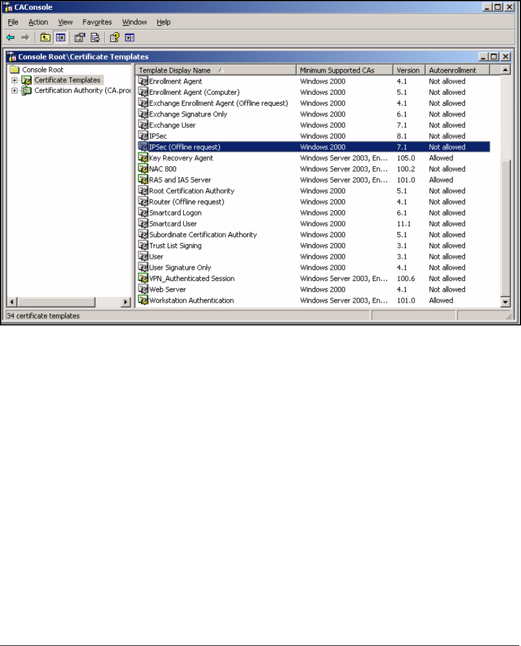
Task: Select the User Signature Only template
Action: [x=180, y=267]
